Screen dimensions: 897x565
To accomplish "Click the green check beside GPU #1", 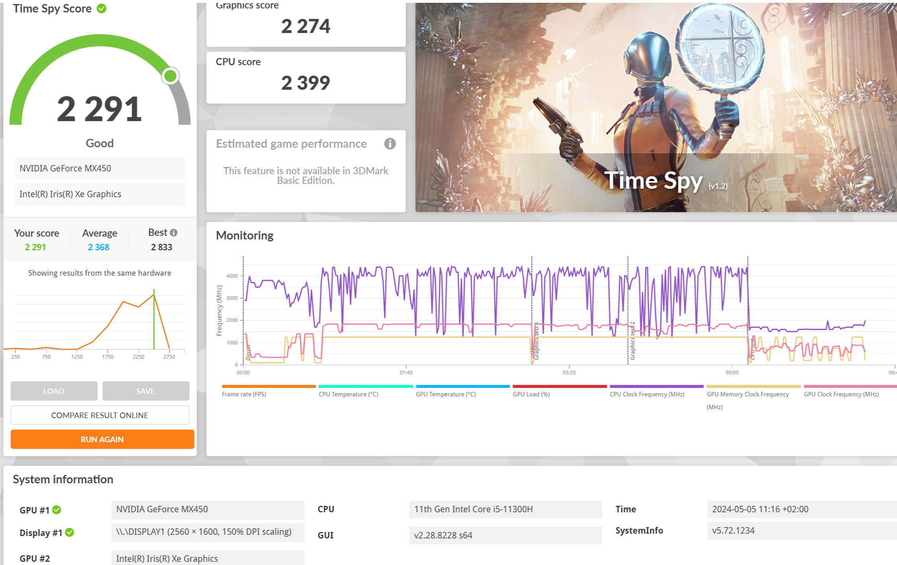I will tap(57, 510).
